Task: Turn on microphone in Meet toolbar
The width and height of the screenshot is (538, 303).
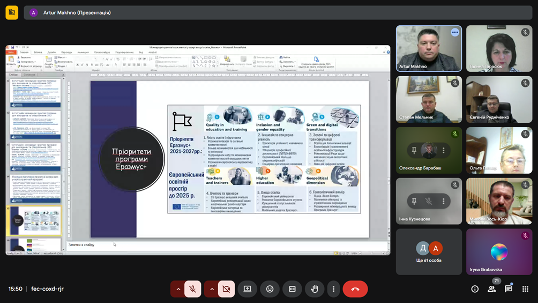Action: [193, 289]
